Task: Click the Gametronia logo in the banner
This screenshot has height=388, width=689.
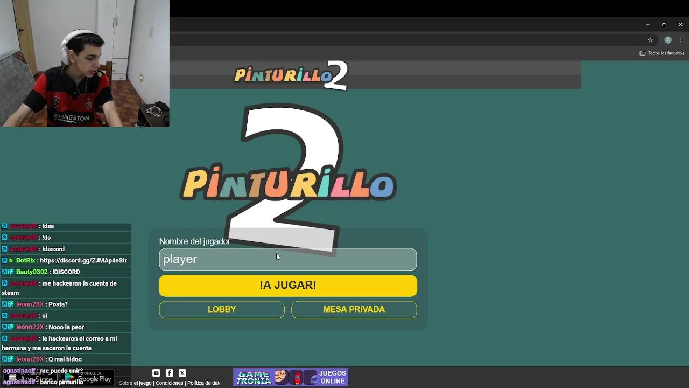Action: pyautogui.click(x=254, y=378)
